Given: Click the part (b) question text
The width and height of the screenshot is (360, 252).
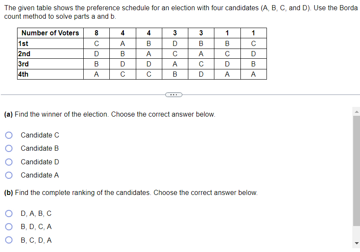Looking at the screenshot, I should [x=128, y=192].
